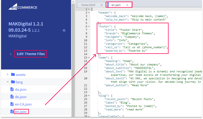Open Edit Theme Files
The height and width of the screenshot is (119, 203).
[30, 54]
